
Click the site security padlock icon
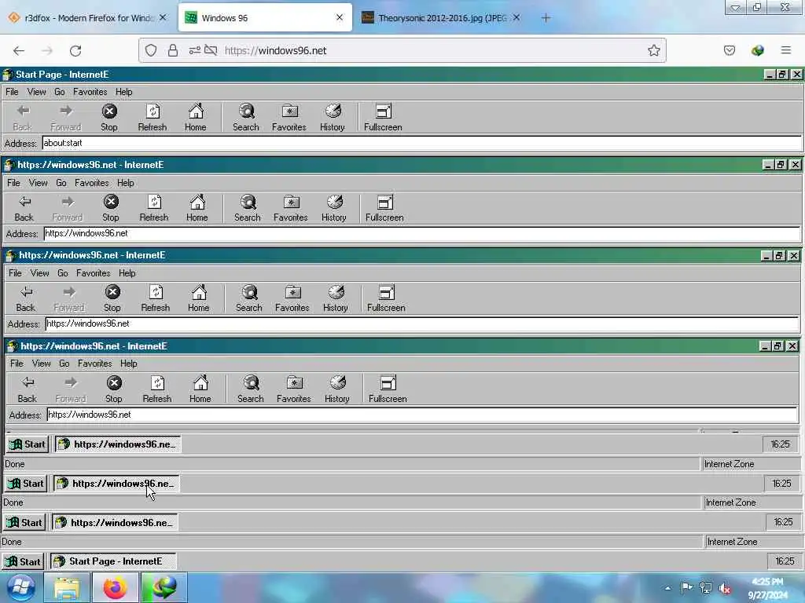click(173, 50)
